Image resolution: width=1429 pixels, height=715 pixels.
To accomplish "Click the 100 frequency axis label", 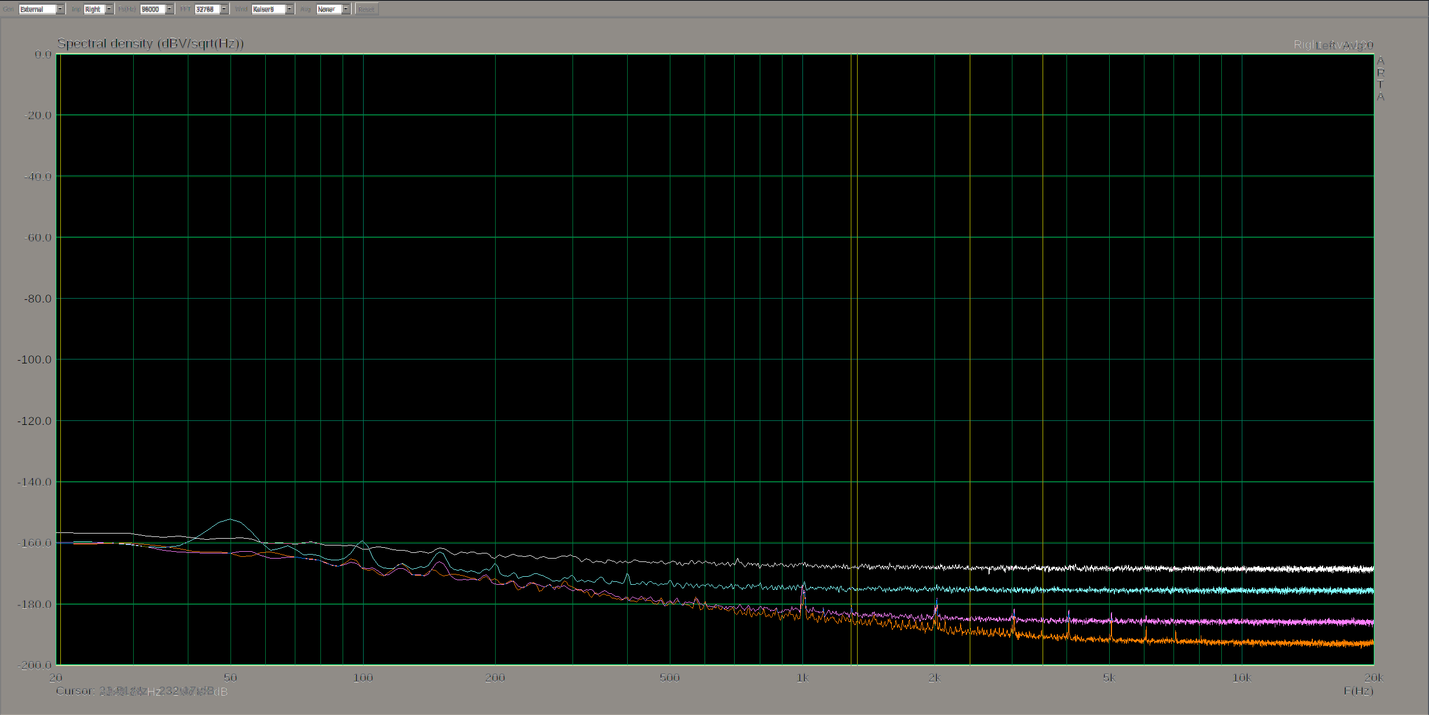I will point(363,677).
